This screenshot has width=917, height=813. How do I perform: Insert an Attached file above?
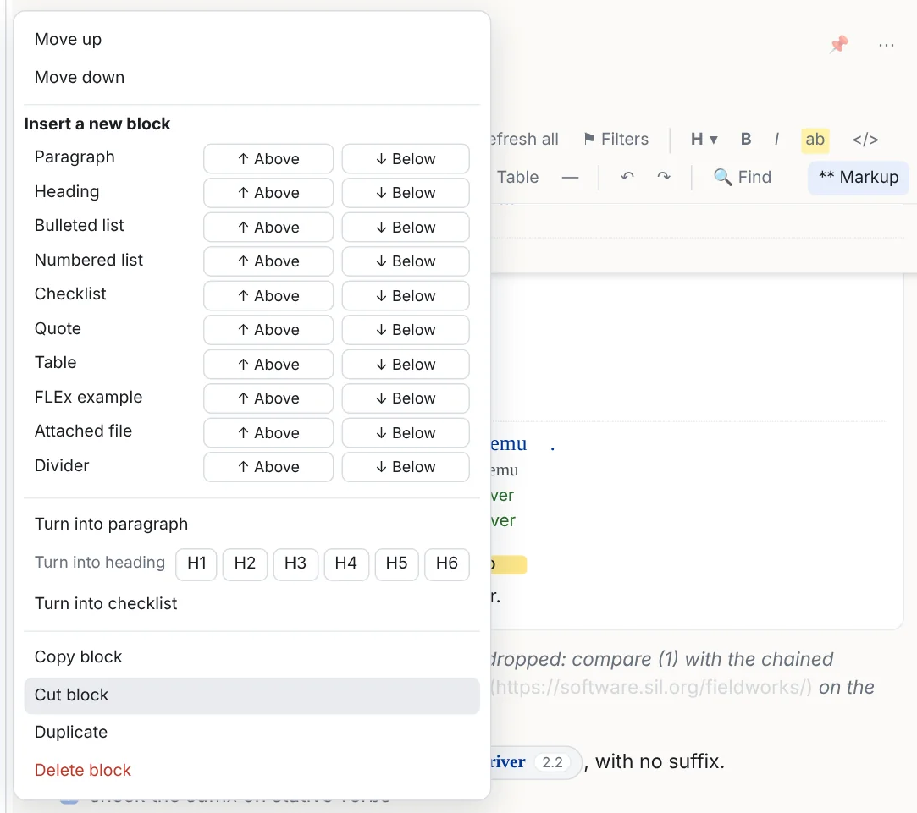[268, 432]
